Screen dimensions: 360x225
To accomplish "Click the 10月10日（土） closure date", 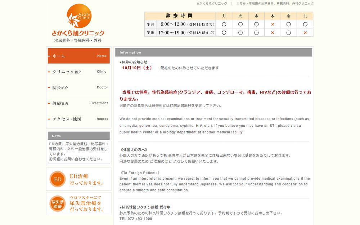I will click(x=137, y=68).
